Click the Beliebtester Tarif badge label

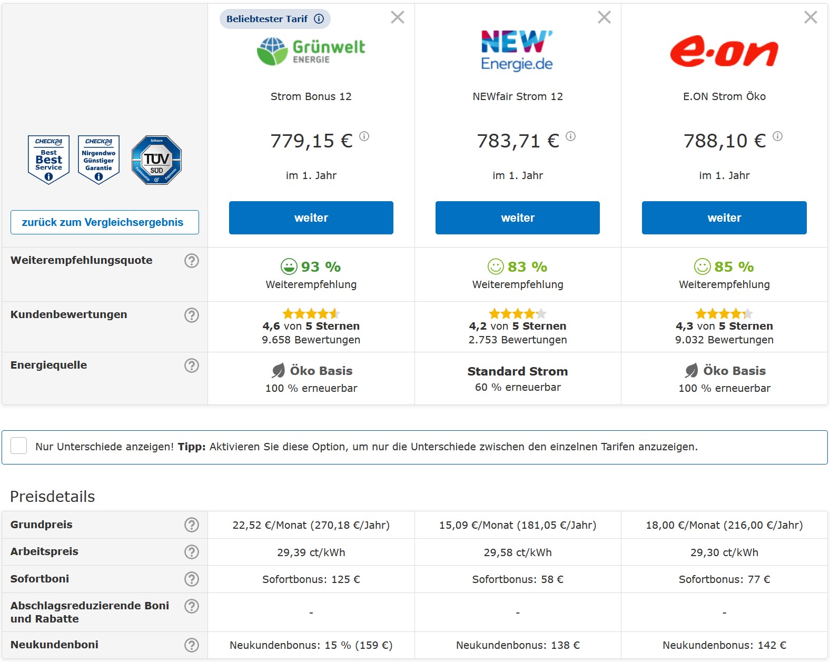coord(267,19)
